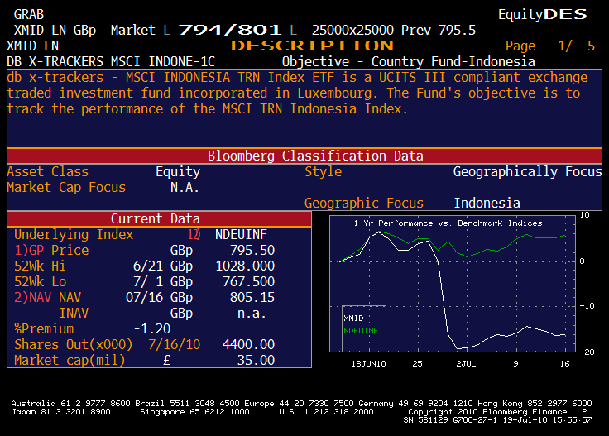
Task: Click the 52Wk Hi label
Action: click(40, 266)
